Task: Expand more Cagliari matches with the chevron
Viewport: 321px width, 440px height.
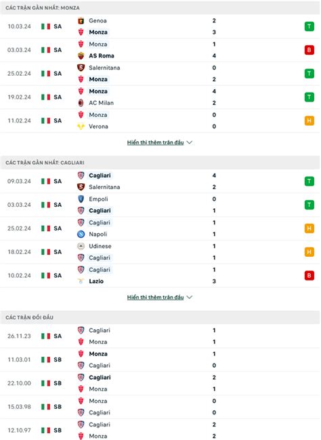Action: click(190, 297)
